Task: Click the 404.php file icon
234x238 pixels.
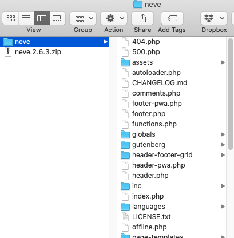Action: point(125,42)
